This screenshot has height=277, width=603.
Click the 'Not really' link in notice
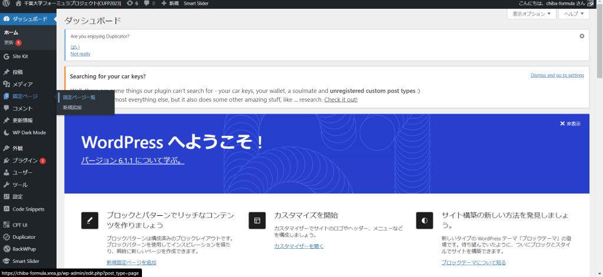coord(80,54)
